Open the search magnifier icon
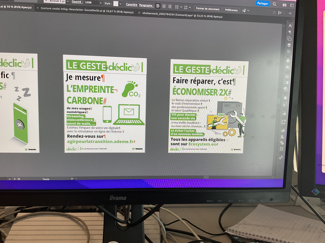This screenshot has height=243, width=325. [x=275, y=4]
